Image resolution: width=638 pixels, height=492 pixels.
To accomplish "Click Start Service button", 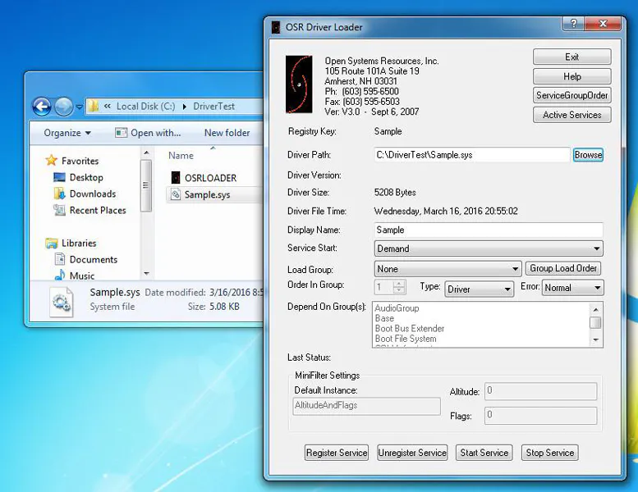I will 484,453.
